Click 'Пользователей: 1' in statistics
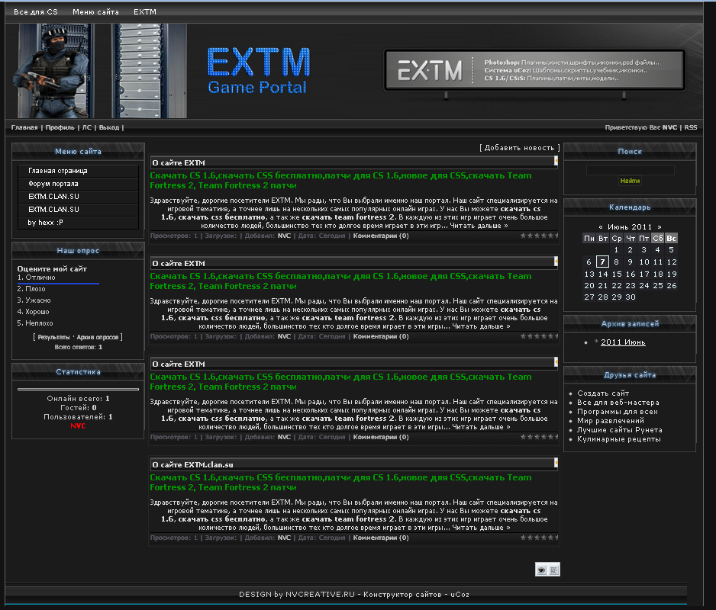716x610 pixels. click(78, 417)
